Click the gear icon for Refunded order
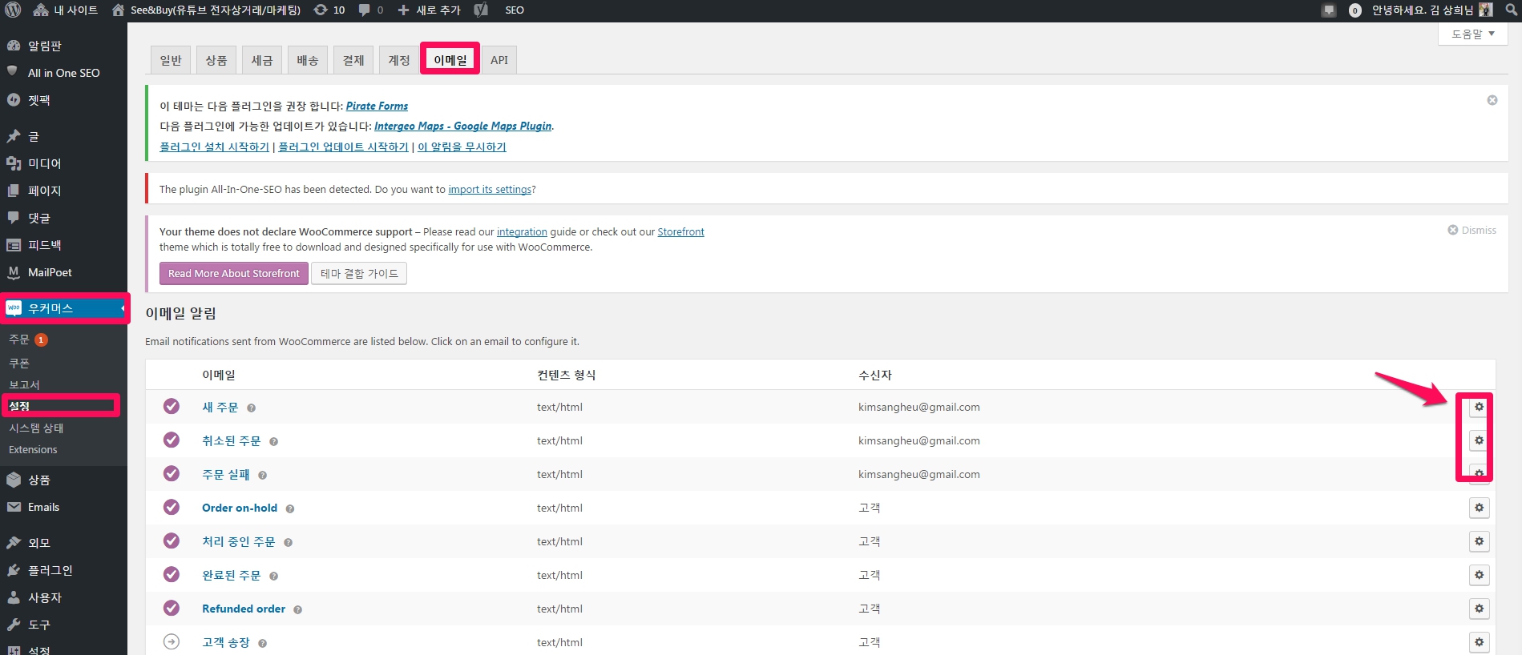This screenshot has height=655, width=1522. [1479, 609]
